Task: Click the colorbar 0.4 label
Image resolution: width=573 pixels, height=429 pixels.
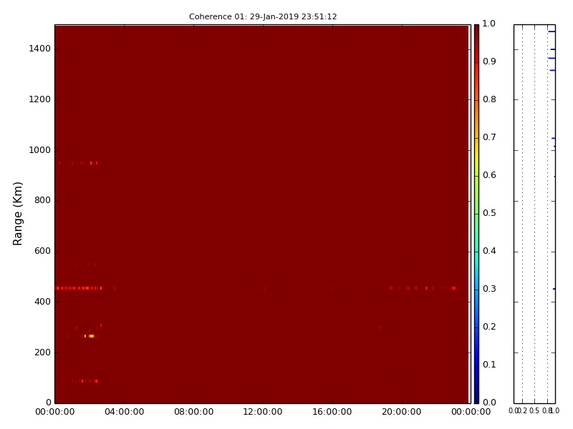Action: click(489, 251)
